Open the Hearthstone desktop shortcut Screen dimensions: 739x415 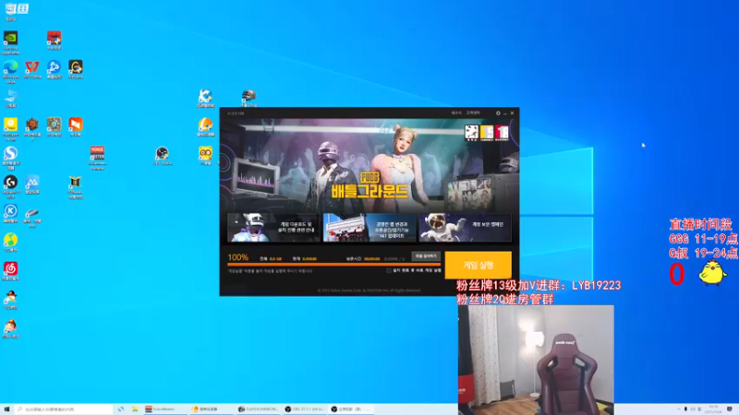pyautogui.click(x=54, y=127)
